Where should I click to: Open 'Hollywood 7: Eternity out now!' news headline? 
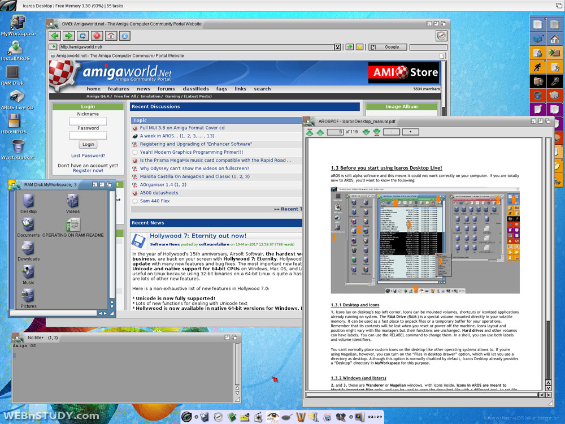[x=198, y=236]
